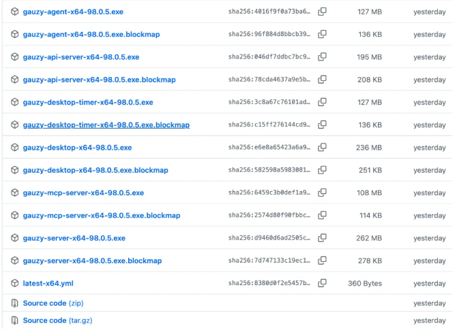Copy checksum of gauzy-server-x64-98.0.5.exe
The height and width of the screenshot is (334, 457).
pyautogui.click(x=322, y=238)
